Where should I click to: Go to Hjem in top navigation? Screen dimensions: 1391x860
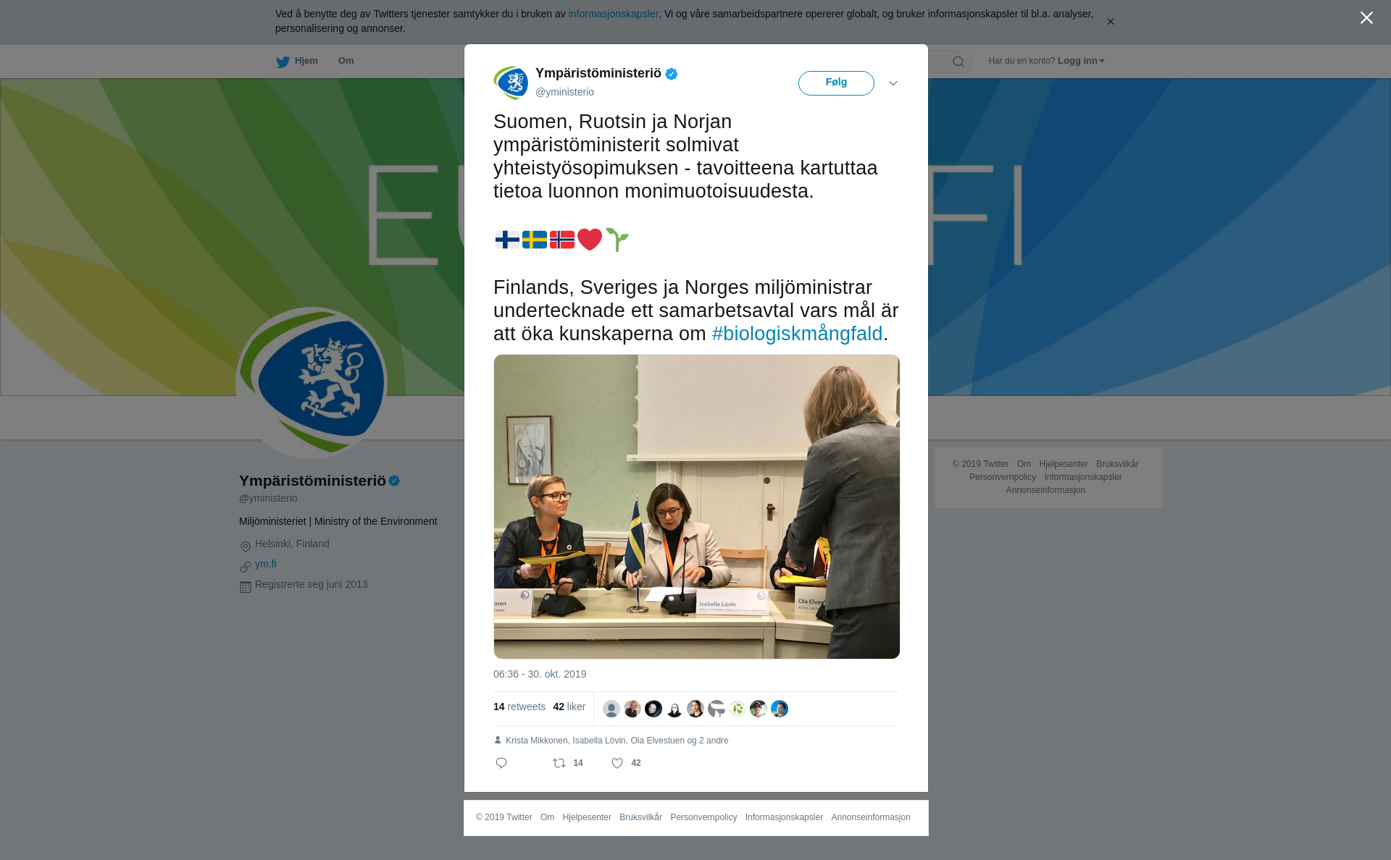coord(306,61)
